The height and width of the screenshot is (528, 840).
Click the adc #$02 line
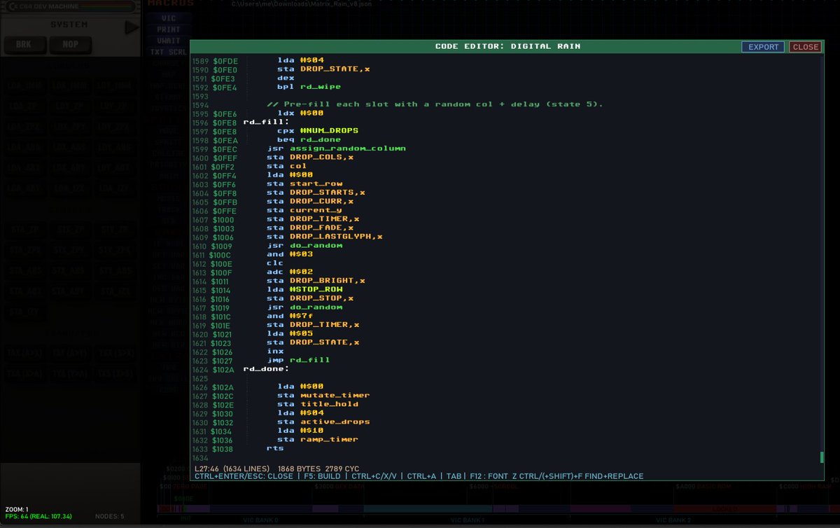click(290, 272)
